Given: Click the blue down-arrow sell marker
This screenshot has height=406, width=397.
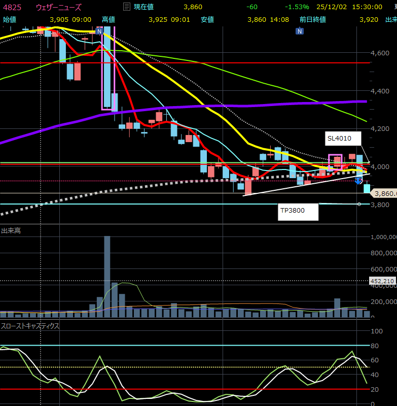Looking at the screenshot, I should pos(358,180).
